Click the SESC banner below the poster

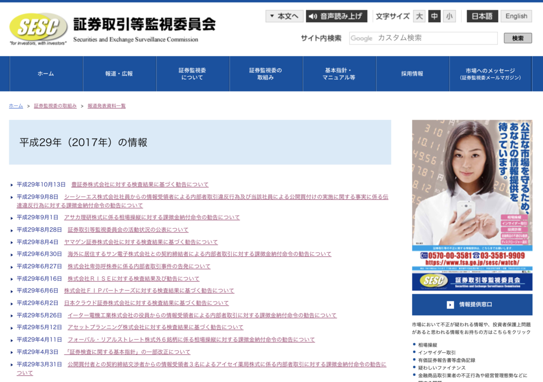point(472,282)
